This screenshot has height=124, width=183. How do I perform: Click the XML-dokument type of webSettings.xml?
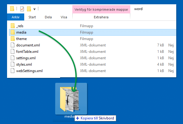pos(93,71)
